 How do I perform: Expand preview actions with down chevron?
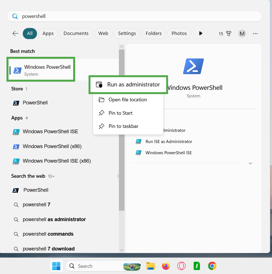pyautogui.click(x=250, y=163)
